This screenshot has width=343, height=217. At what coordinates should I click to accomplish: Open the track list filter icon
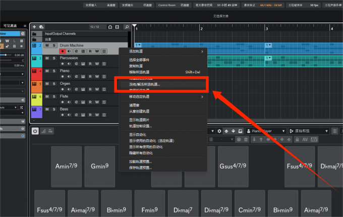(x=117, y=27)
